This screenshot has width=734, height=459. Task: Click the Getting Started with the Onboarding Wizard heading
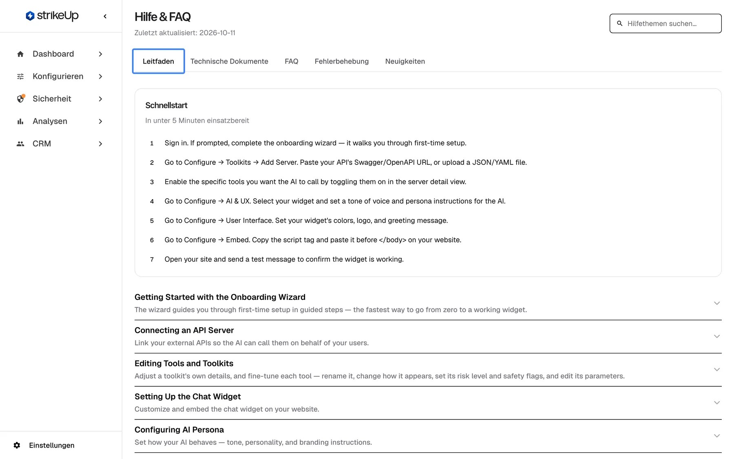220,297
